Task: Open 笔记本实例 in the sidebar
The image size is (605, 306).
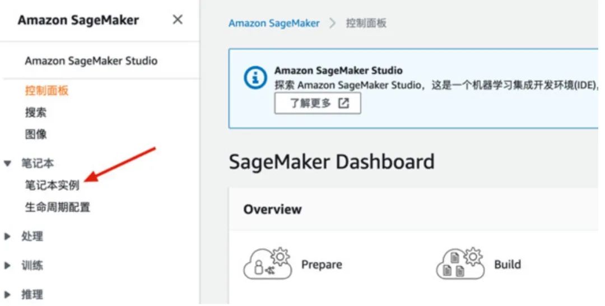Action: coord(52,185)
